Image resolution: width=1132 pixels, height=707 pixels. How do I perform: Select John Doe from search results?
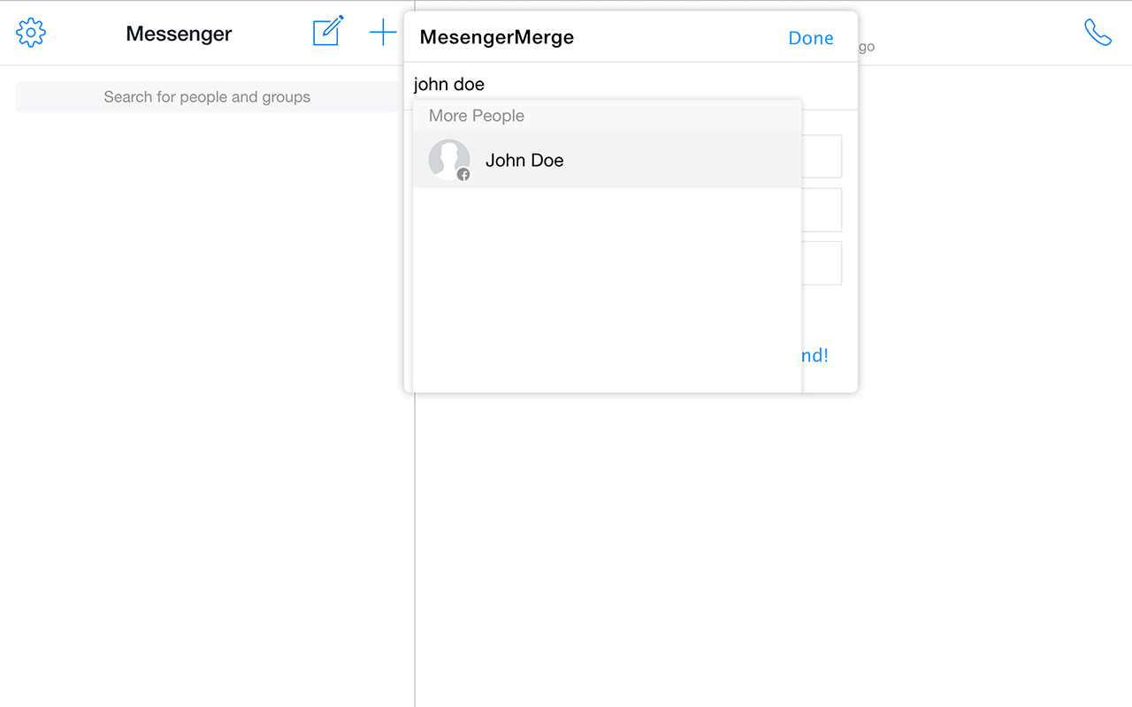coord(607,160)
